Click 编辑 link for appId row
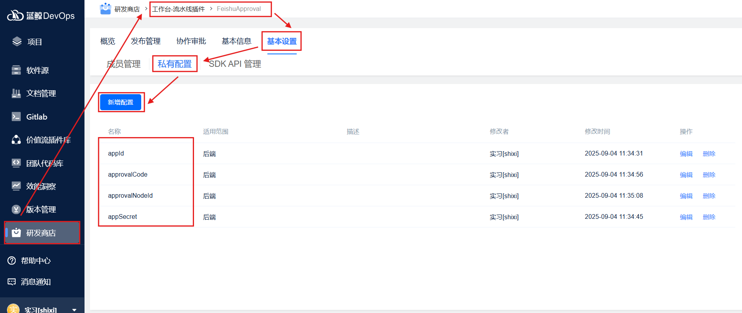 coord(686,154)
